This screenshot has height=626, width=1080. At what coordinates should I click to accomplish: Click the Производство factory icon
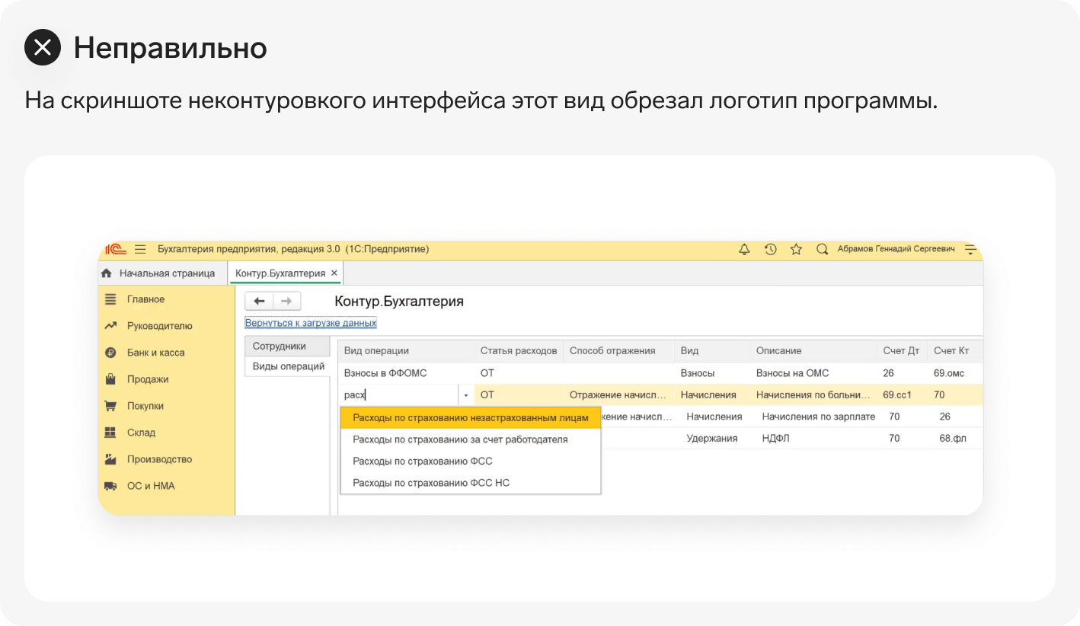110,459
